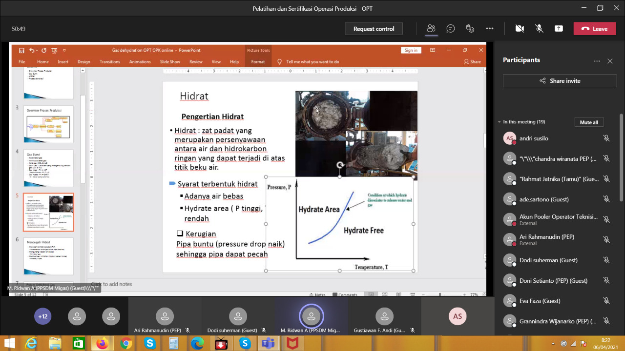Click the Share invite button
Image resolution: width=625 pixels, height=351 pixels.
coord(560,81)
